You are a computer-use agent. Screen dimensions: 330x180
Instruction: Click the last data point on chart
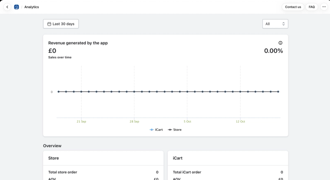pyautogui.click(x=278, y=92)
